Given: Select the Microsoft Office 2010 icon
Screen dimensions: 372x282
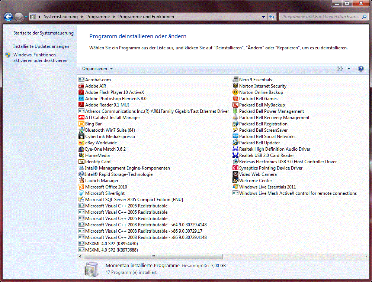Looking at the screenshot, I should (x=81, y=187).
